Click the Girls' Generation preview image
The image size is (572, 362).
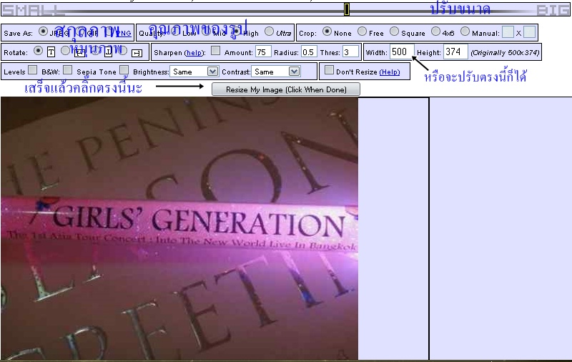click(x=179, y=228)
